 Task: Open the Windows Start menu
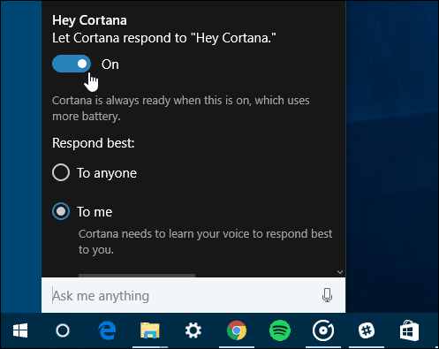click(20, 330)
